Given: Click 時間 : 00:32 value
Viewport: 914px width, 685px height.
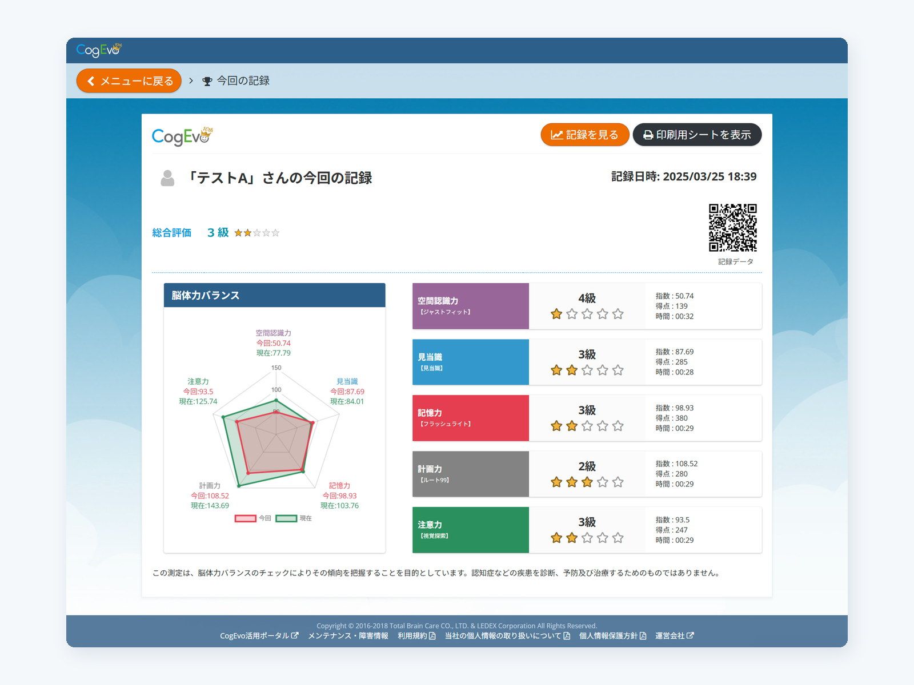Looking at the screenshot, I should (x=675, y=316).
